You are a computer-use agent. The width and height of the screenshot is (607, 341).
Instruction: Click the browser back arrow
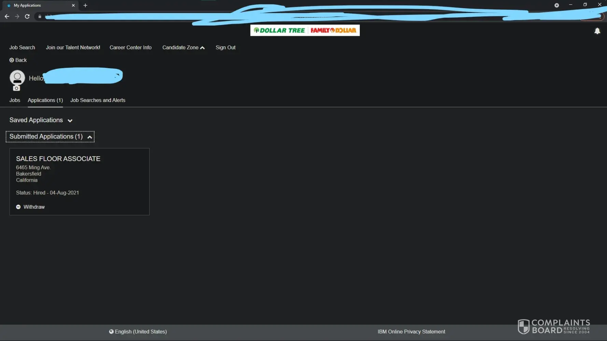7,16
